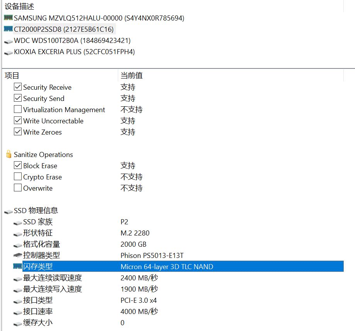Screen dimensions: 355x331
Task: Click the drive icon beside SSD 物理信息
Action: click(8, 210)
